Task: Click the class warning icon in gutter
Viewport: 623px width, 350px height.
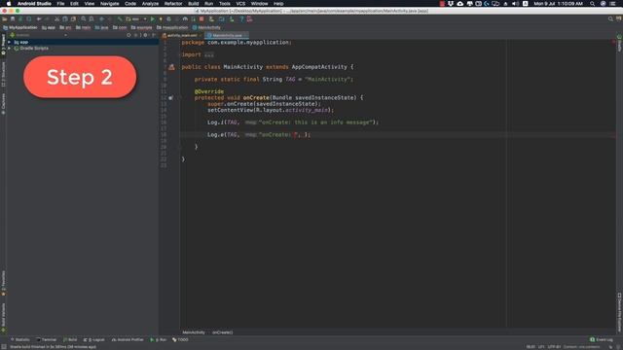Action: point(171,67)
